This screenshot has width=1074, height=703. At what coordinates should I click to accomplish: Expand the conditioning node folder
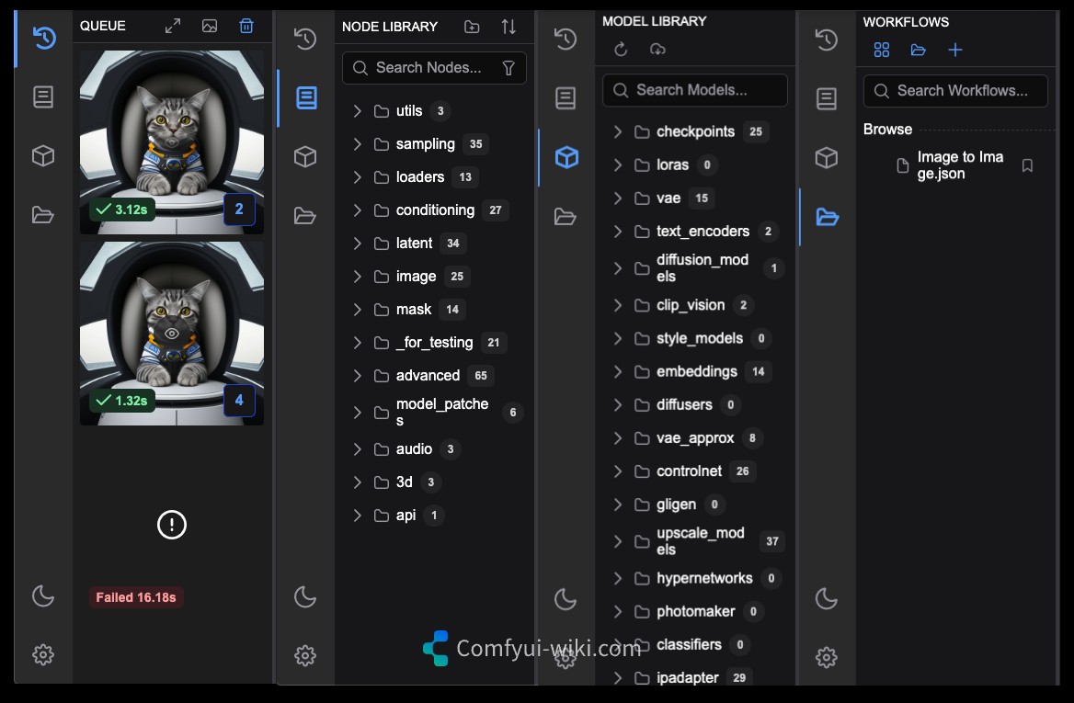357,210
